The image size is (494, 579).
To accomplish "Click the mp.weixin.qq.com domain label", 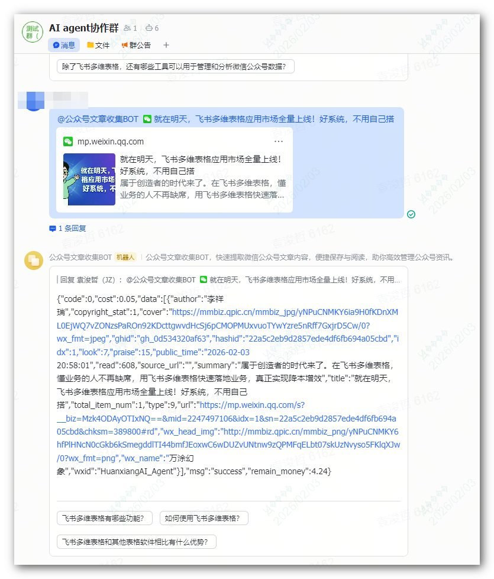I will point(111,141).
